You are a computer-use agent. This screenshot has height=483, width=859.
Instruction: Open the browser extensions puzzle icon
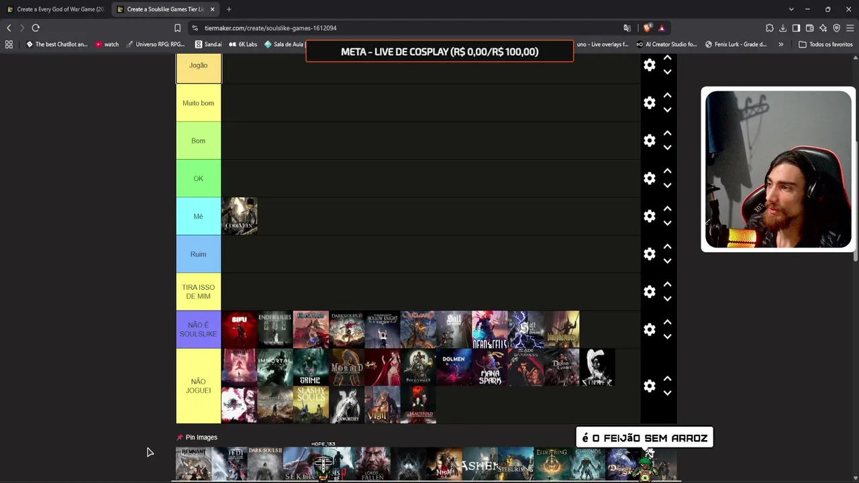(769, 28)
